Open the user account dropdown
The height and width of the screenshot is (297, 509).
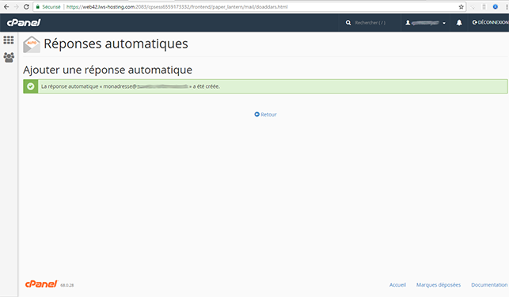pyautogui.click(x=426, y=23)
